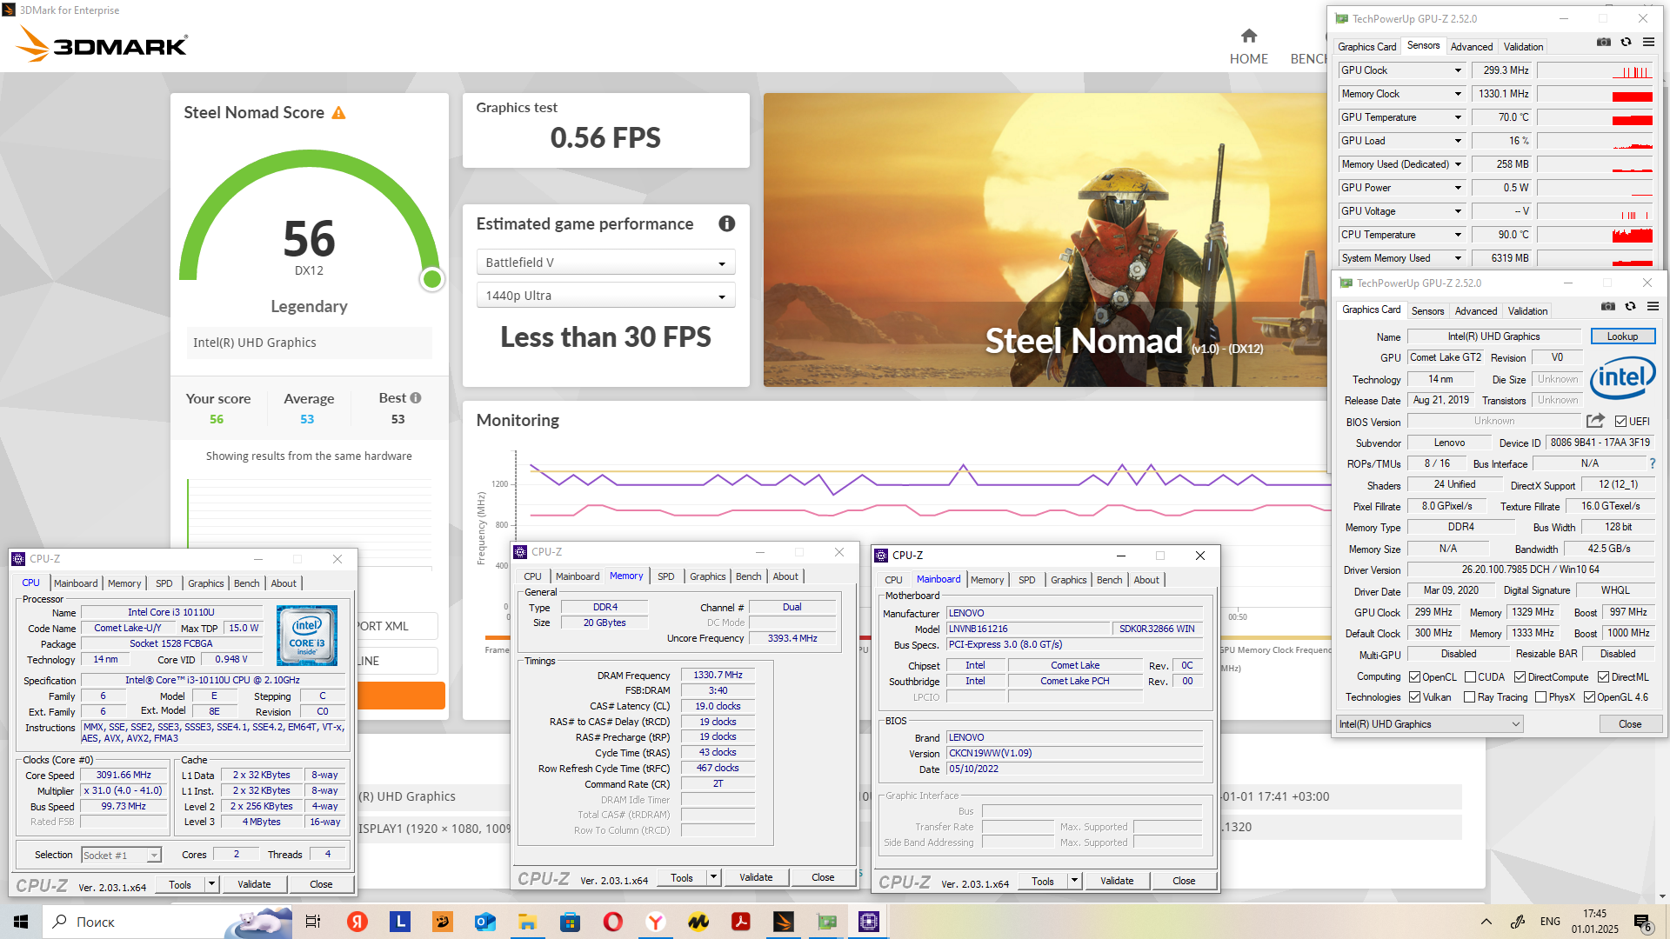Open Windows notification center icon

pos(1642,922)
